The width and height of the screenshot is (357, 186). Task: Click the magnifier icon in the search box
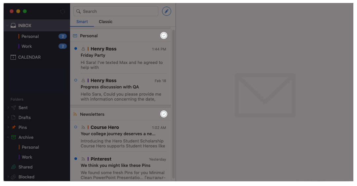tap(78, 11)
